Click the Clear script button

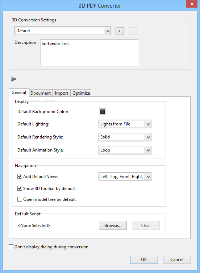click(x=146, y=225)
